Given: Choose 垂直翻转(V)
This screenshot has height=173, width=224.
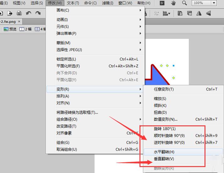Looking at the screenshot, I should (183, 159).
